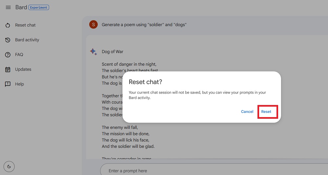328x175 pixels.
Task: Click the user avatar letter S
Action: coord(93,25)
